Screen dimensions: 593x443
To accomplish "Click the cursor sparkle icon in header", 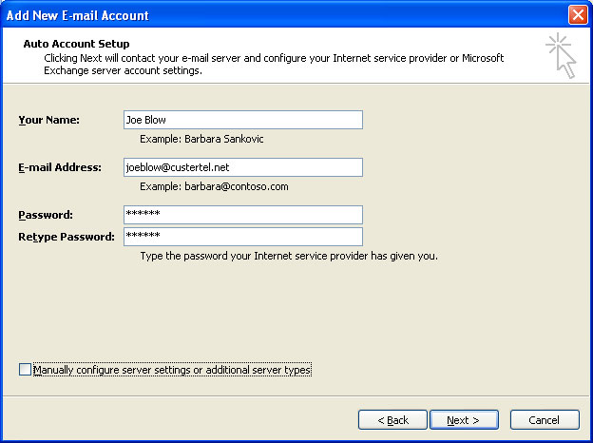I will click(x=562, y=56).
